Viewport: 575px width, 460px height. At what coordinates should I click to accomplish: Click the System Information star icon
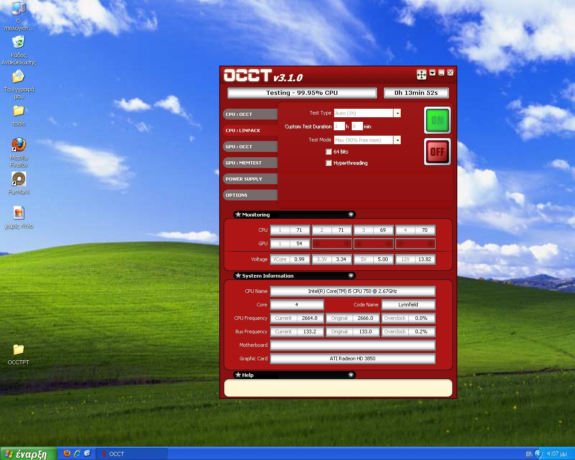pyautogui.click(x=238, y=276)
